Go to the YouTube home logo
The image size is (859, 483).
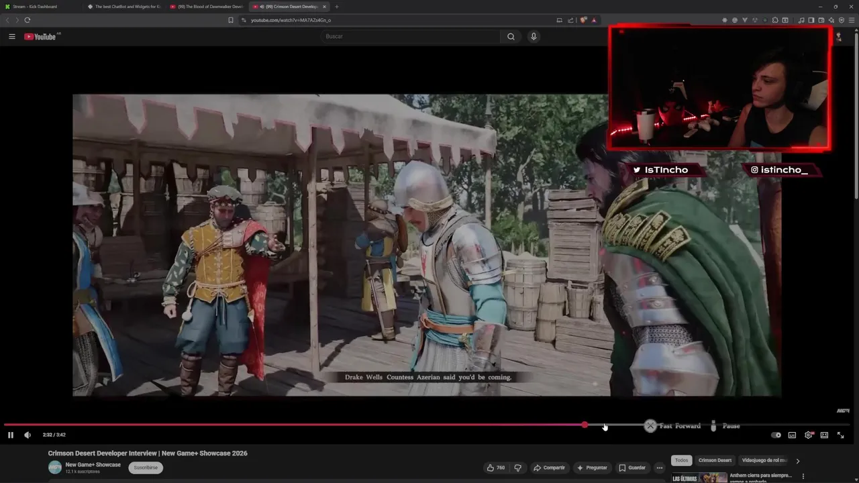tap(40, 36)
